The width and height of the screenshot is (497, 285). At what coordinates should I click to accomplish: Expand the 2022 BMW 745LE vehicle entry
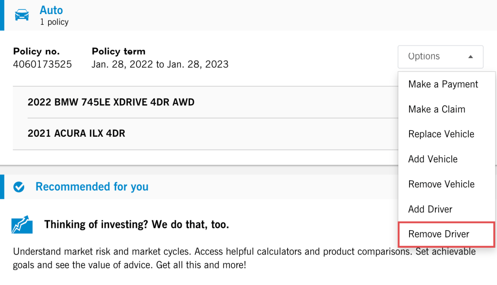click(x=112, y=102)
